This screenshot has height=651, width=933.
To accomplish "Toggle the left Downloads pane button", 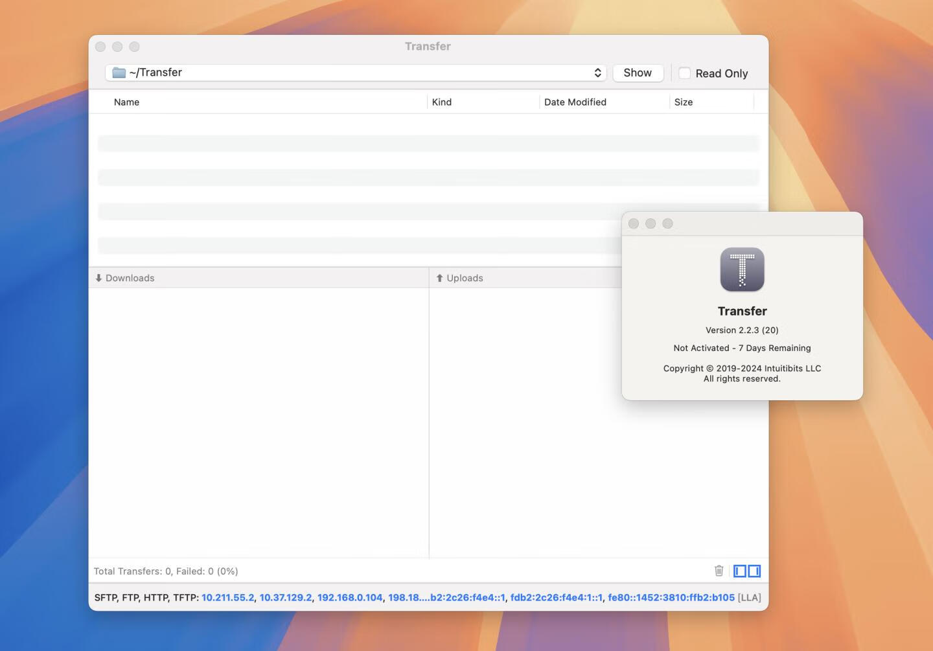I will 740,571.
